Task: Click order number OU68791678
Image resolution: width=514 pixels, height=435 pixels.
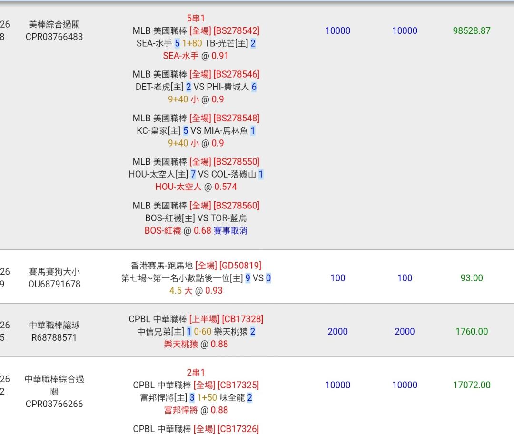Action: pos(54,284)
